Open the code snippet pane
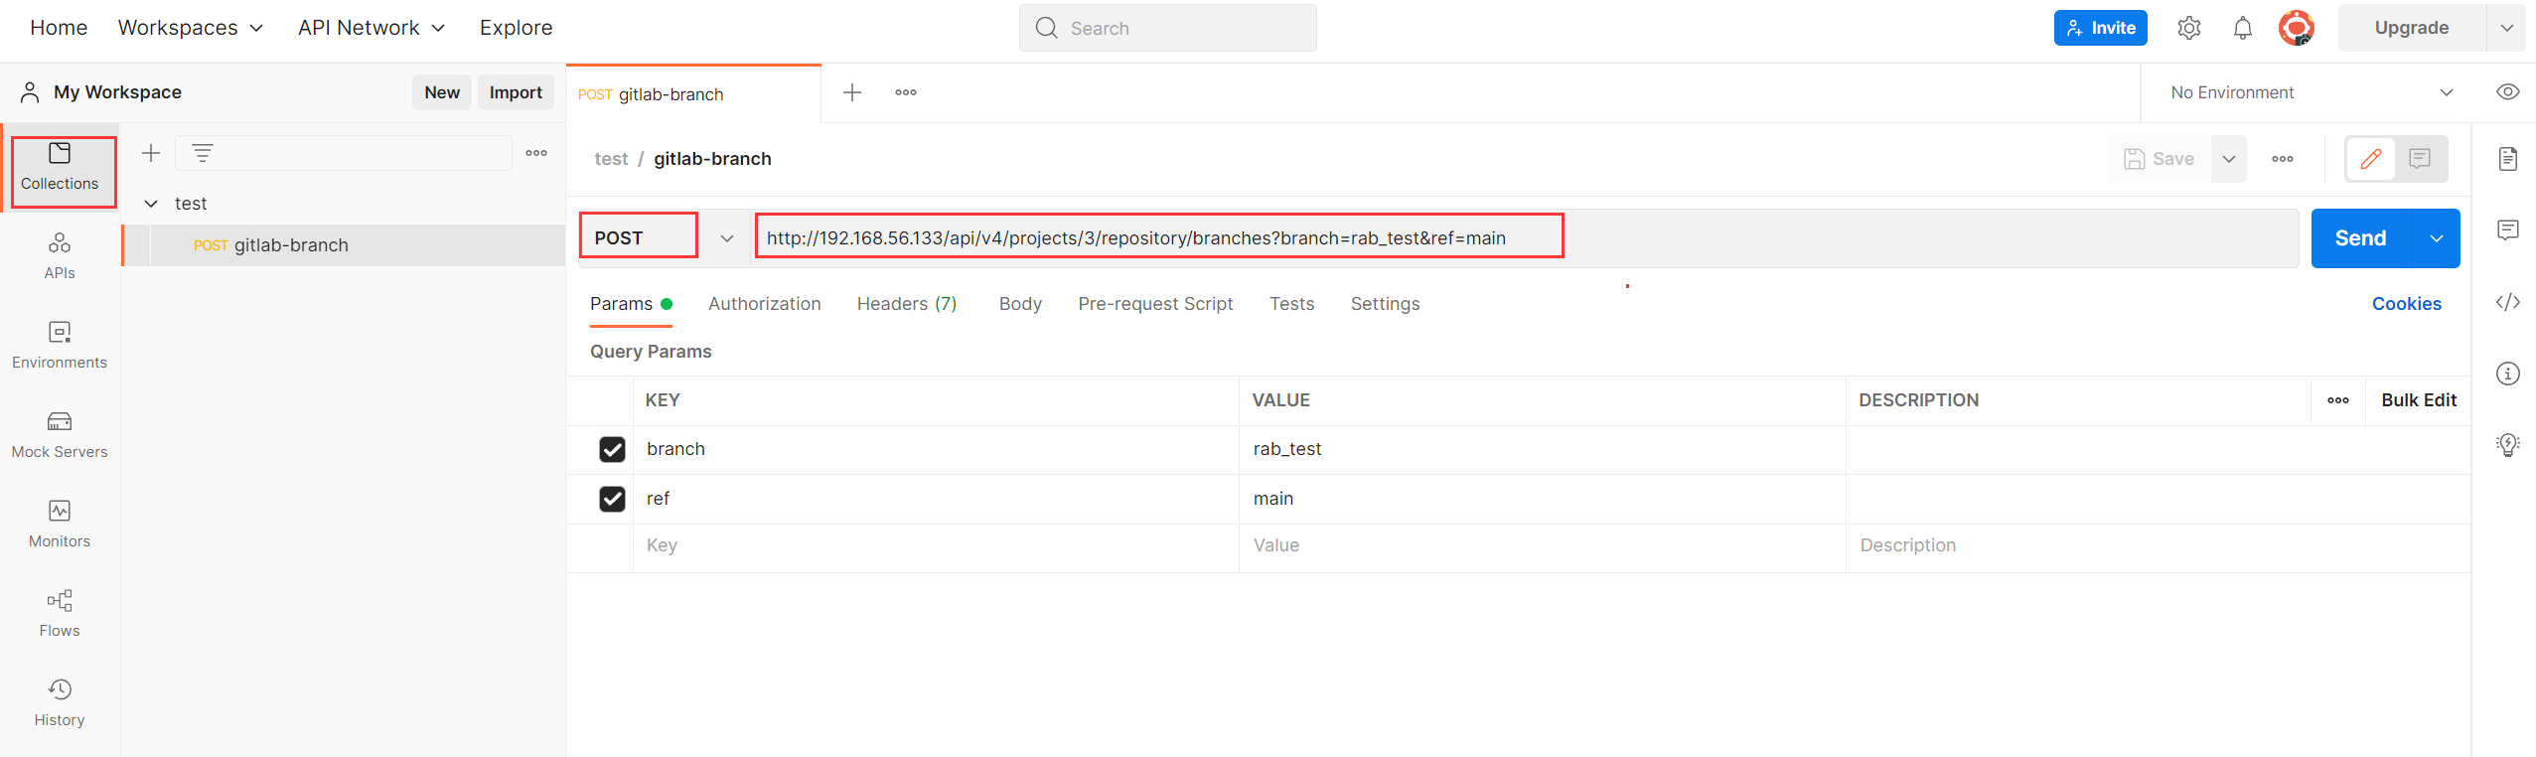This screenshot has height=757, width=2536. coord(2508,302)
